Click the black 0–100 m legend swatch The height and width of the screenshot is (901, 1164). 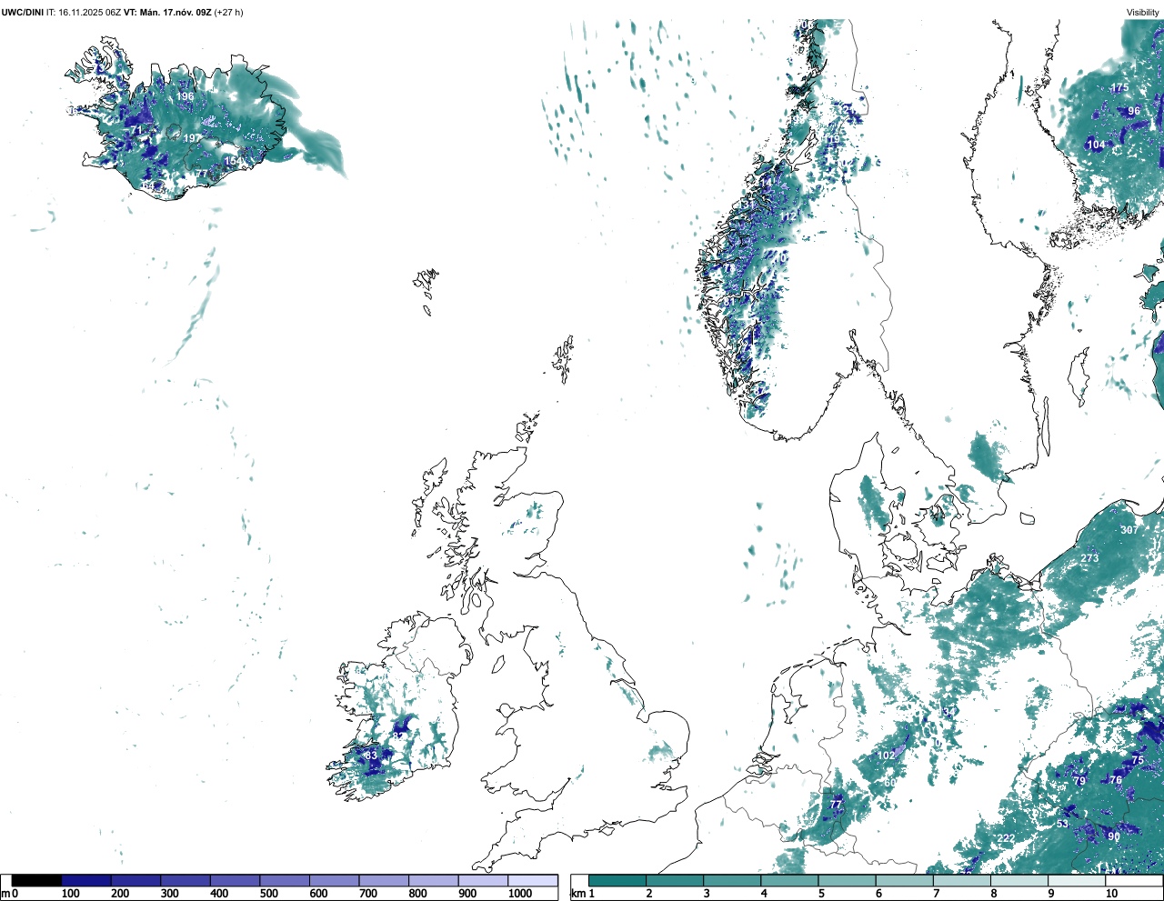tap(36, 881)
